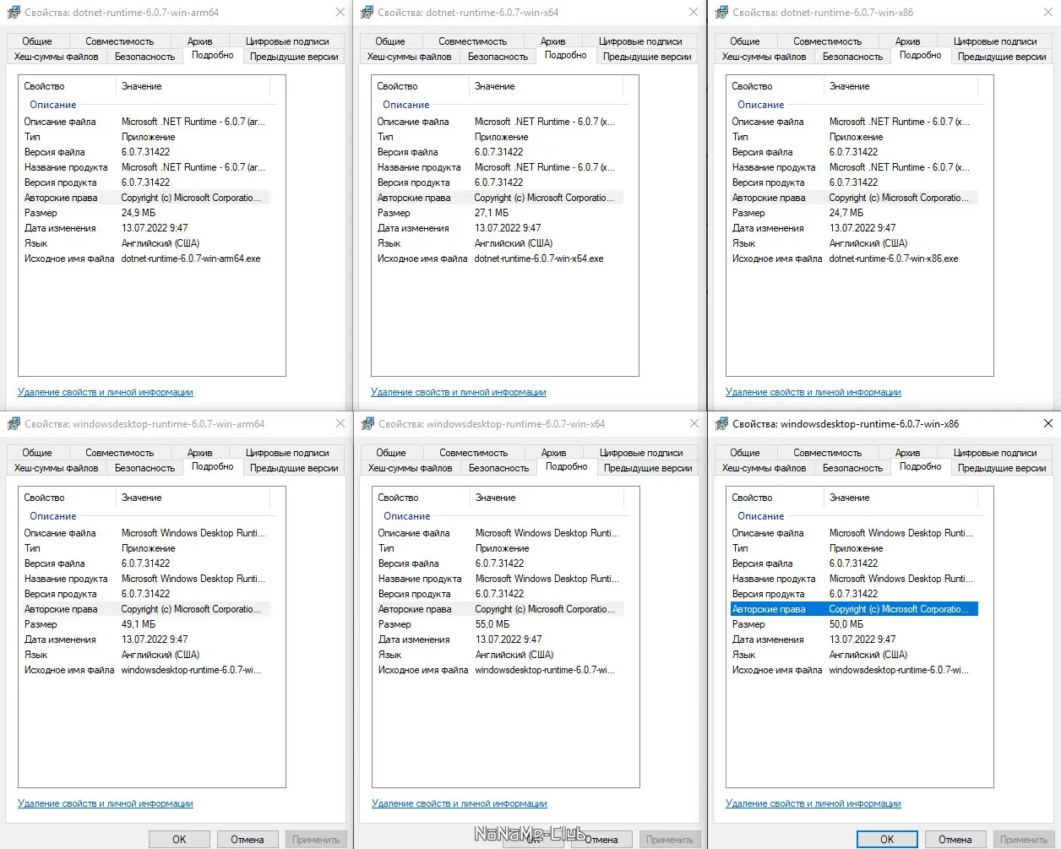The height and width of the screenshot is (849, 1061).
Task: Select Название продукта row in windowsdesktop win-arm64 window
Action: click(146, 579)
